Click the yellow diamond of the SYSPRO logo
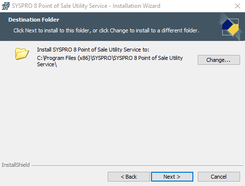245x186 pixels. click(x=234, y=29)
